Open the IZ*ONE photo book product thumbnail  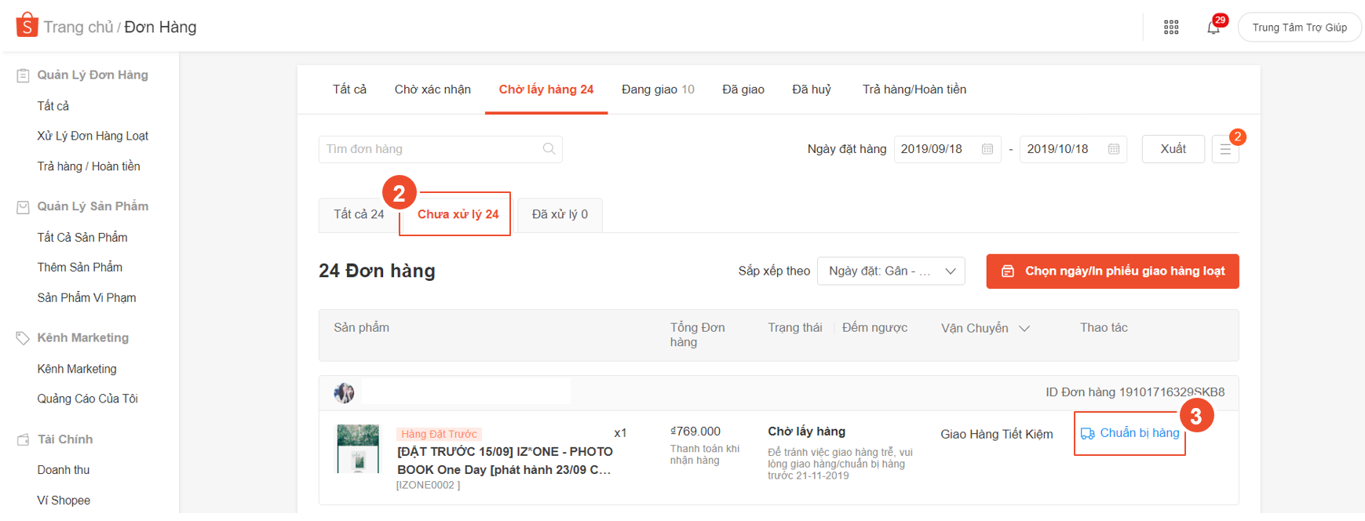tap(358, 449)
